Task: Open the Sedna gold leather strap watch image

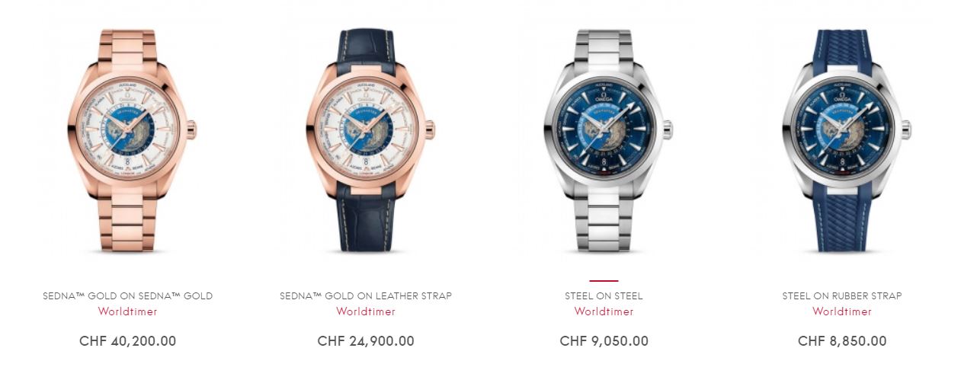Action: [367, 141]
